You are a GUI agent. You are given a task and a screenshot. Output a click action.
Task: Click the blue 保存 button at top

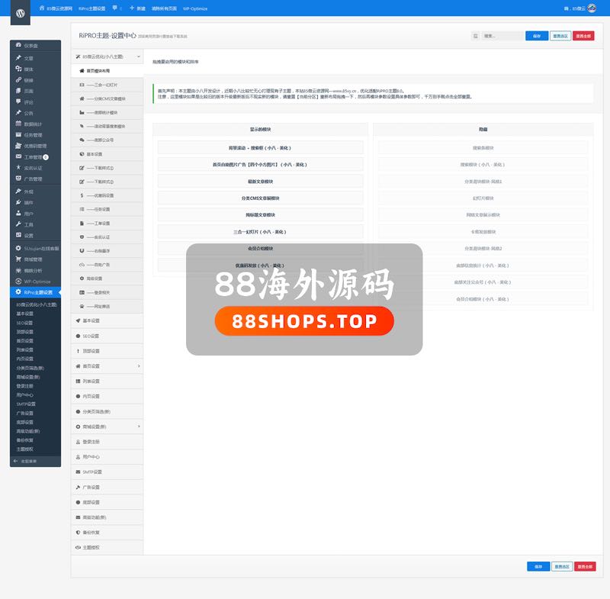(537, 36)
